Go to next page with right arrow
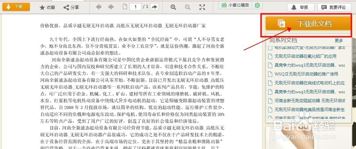Screen dimensions: 356x149 (x=111, y=7)
